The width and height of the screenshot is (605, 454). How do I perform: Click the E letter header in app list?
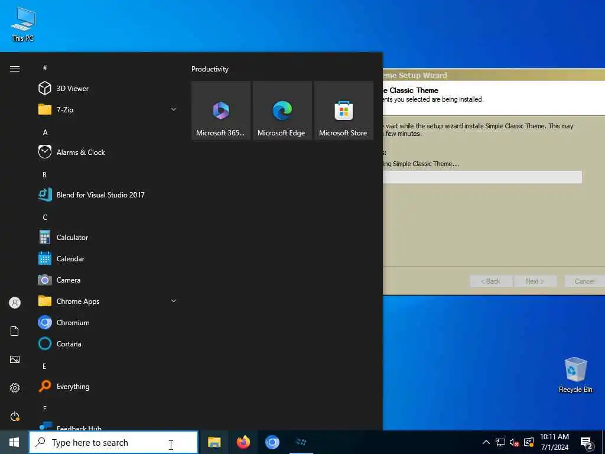(x=45, y=366)
